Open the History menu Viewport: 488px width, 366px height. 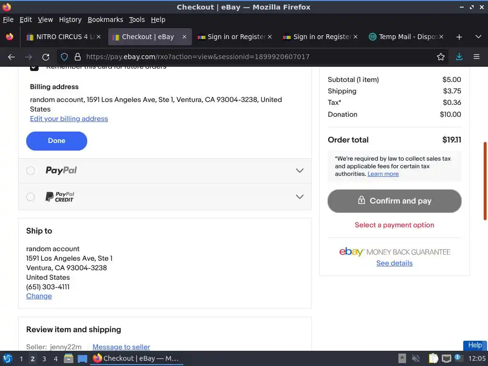pos(71,20)
